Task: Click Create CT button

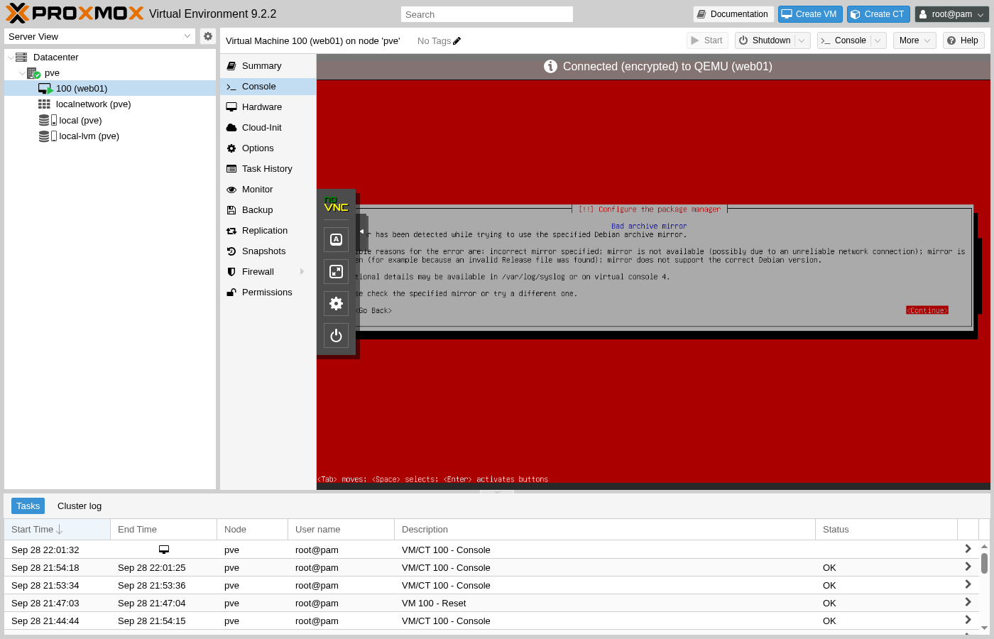Action: click(878, 14)
